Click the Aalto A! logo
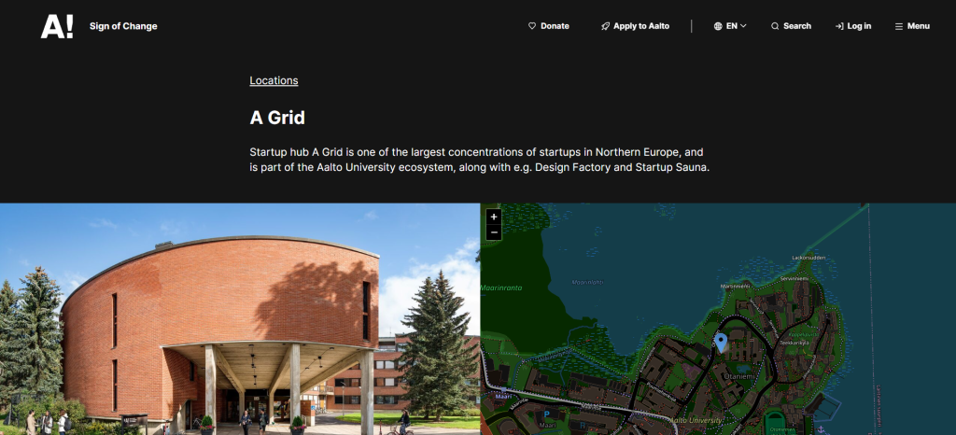 coord(57,26)
